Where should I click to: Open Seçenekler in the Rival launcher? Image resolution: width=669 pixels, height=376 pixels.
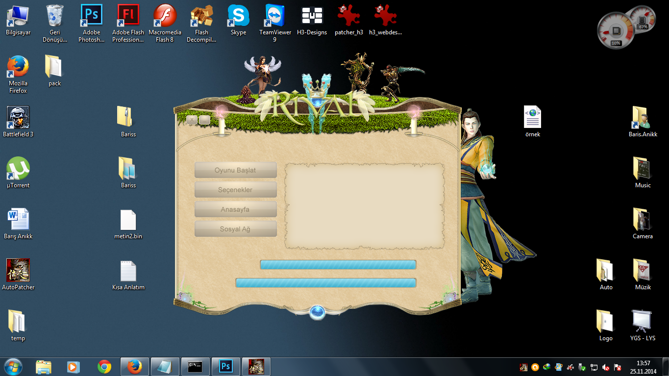[x=236, y=190]
